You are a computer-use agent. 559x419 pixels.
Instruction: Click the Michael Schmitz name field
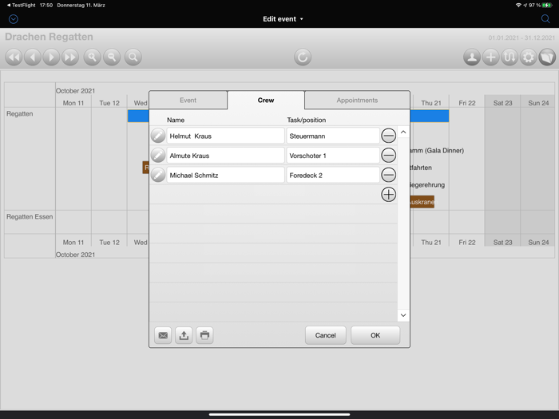coord(225,175)
